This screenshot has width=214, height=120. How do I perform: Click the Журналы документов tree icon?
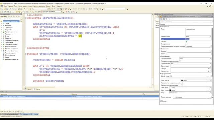4,32
